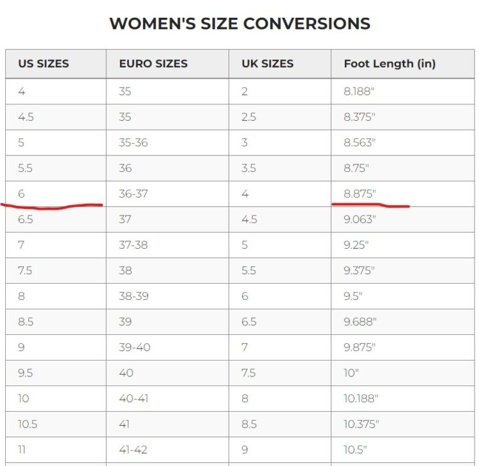Click the EURO SIZES column header
479x466 pixels.
point(153,64)
